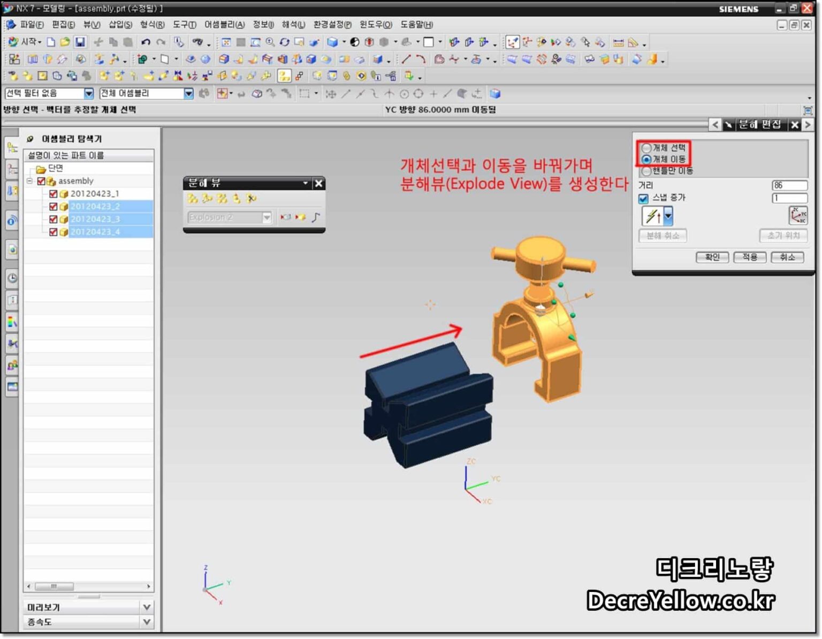Click the Arc curve tool icon
The height and width of the screenshot is (639, 822).
(421, 59)
